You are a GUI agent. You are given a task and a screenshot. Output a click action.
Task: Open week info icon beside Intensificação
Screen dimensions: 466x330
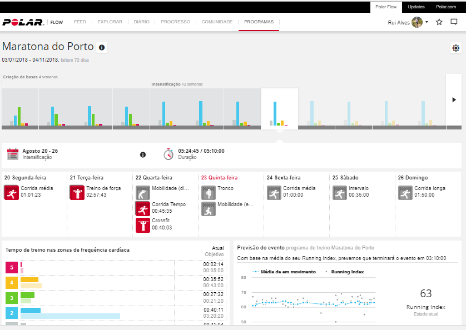tap(143, 155)
